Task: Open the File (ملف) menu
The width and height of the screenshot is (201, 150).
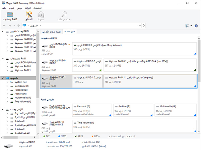Action: (4, 8)
